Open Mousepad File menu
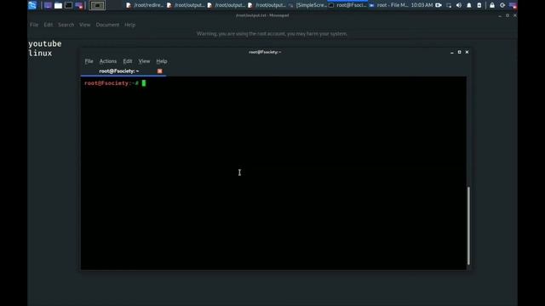Screen dimensions: 545x306 (34, 25)
